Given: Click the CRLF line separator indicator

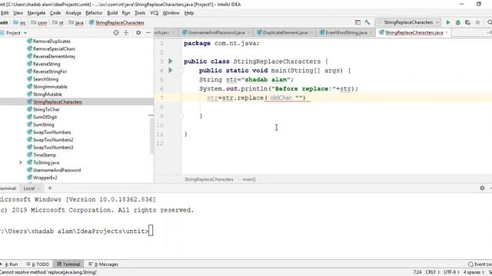Looking at the screenshot, I should pyautogui.click(x=432, y=272).
